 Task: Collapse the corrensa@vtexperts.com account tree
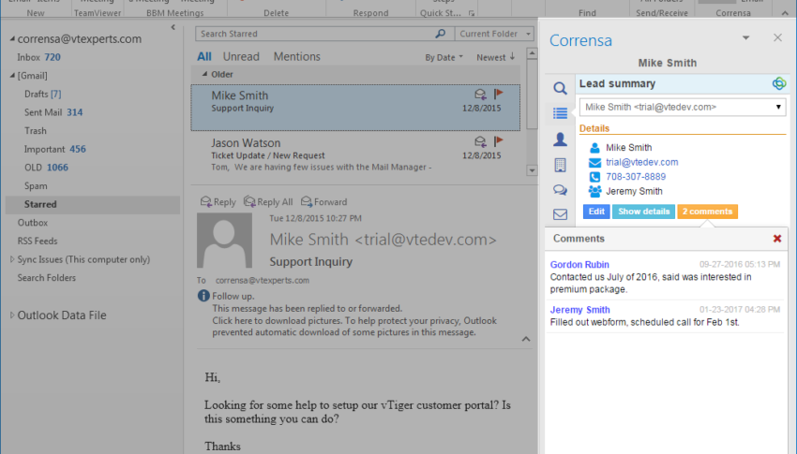click(x=12, y=39)
